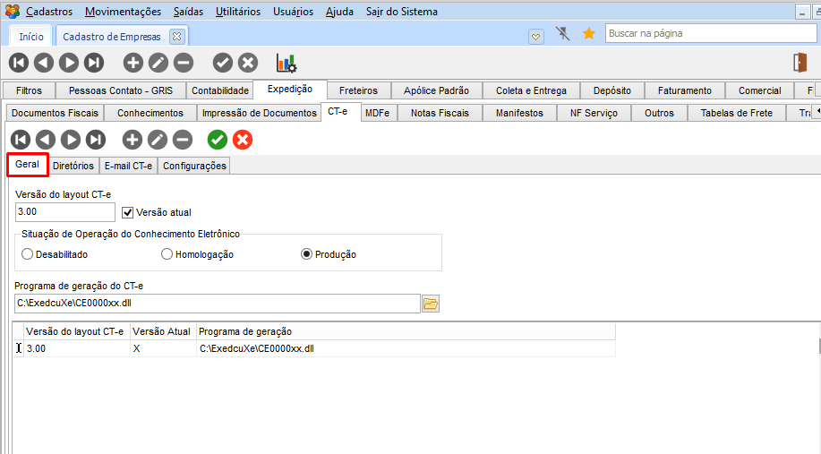Add new company record in top toolbar
Screen dimensions: 821x454
[133, 63]
